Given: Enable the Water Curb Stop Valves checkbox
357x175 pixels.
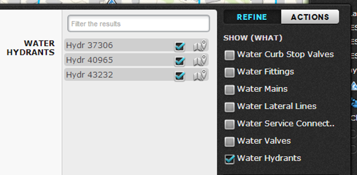Looking at the screenshot, I should point(230,55).
